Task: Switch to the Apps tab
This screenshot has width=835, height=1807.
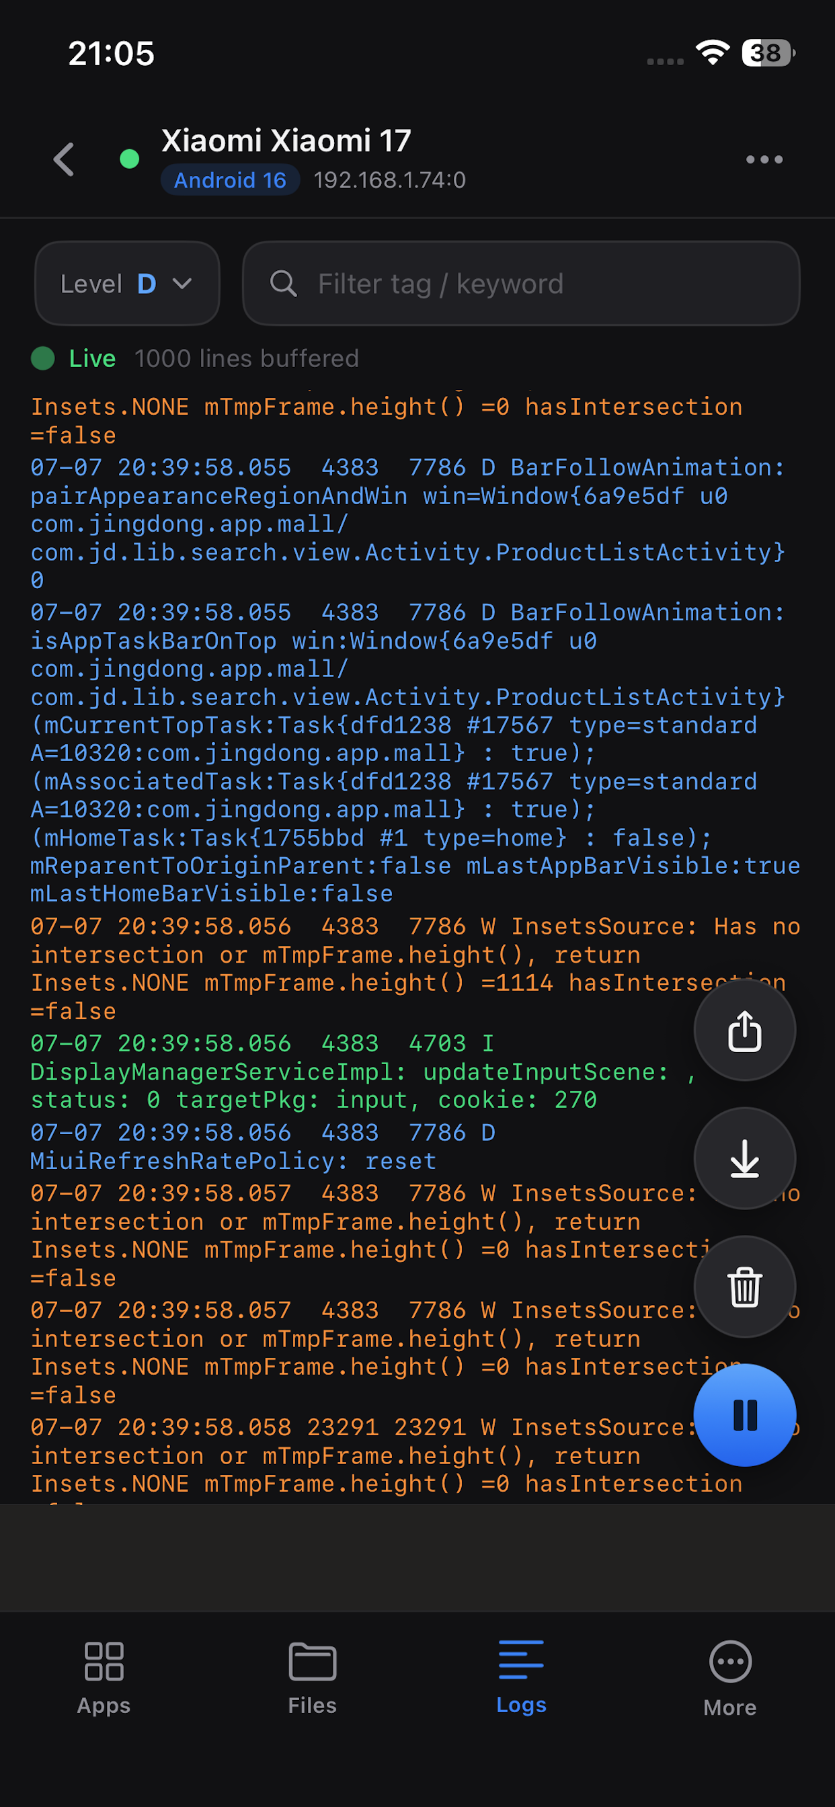Action: pos(104,1678)
